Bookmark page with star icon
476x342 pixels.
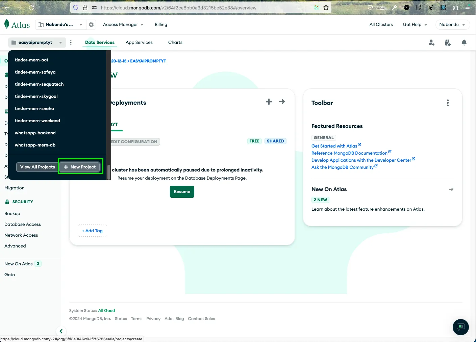326,7
